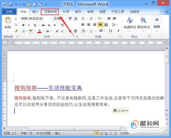
Task: Open the font size 五号 dropdown arrow
Action: 65,19
